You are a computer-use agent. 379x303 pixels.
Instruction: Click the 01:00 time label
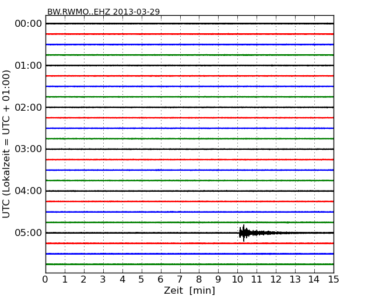click(x=29, y=65)
